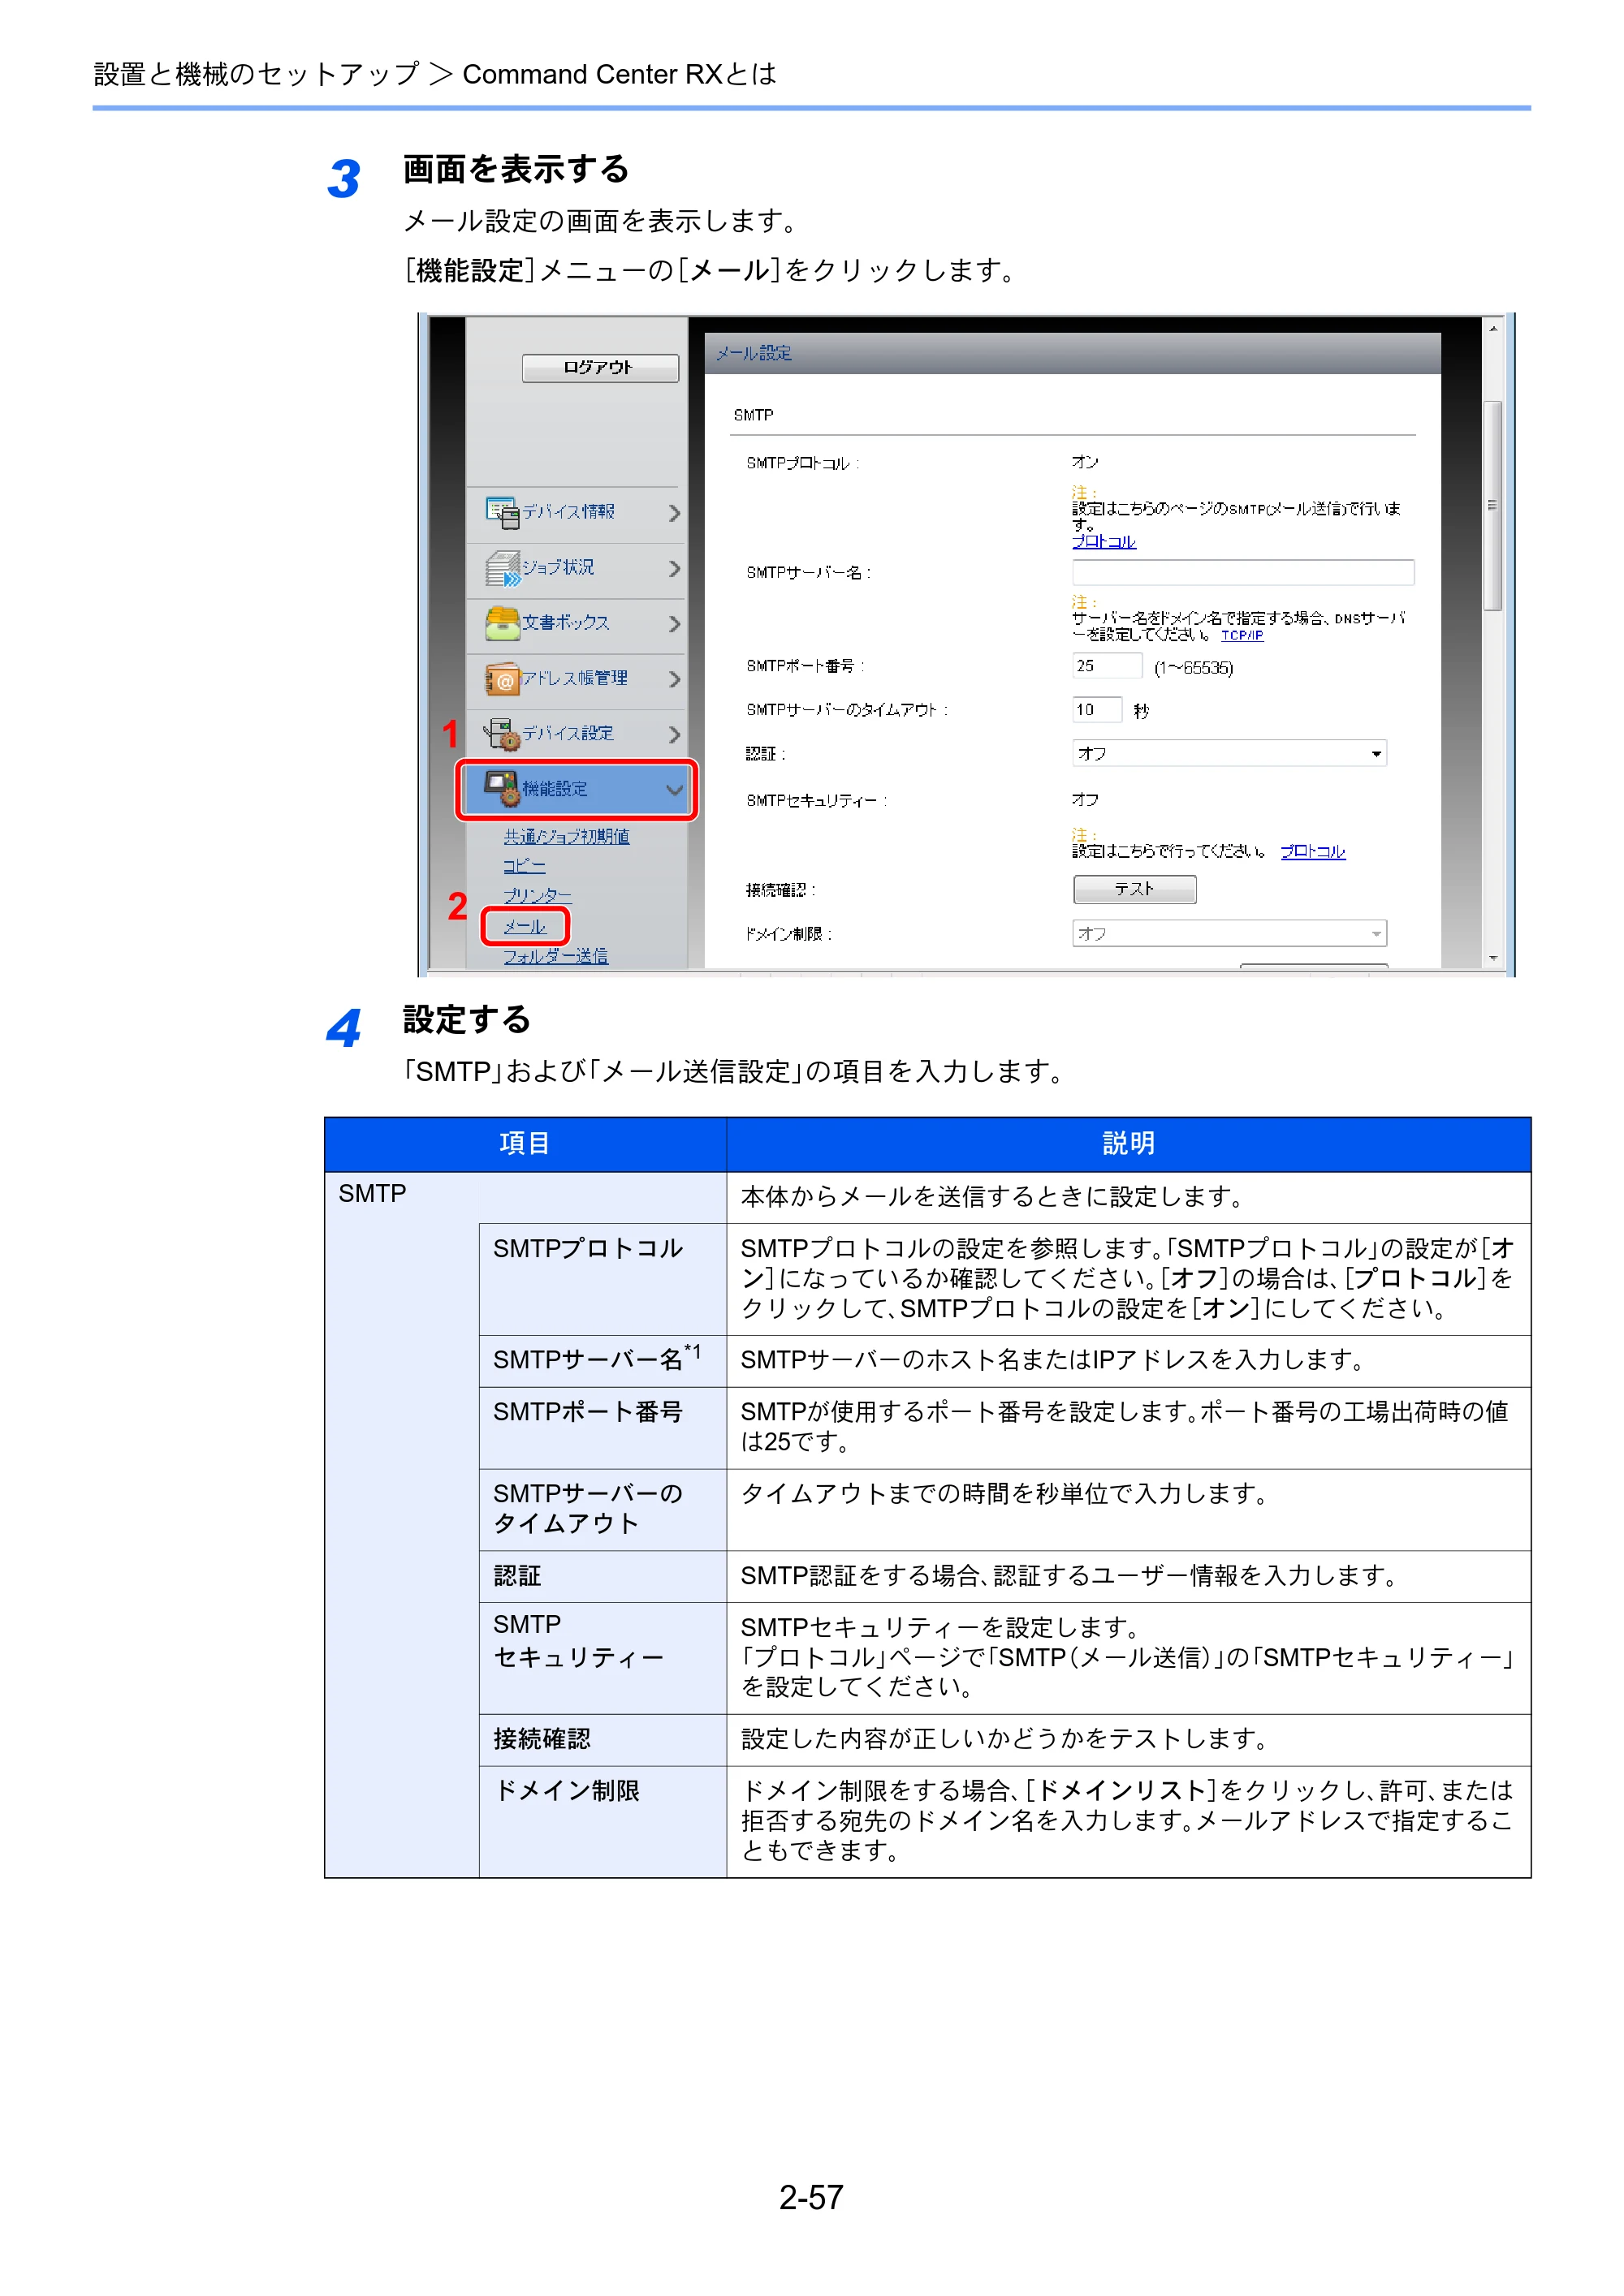Open the 認証 authentication dropdown
The height and width of the screenshot is (2296, 1624).
pyautogui.click(x=1229, y=753)
